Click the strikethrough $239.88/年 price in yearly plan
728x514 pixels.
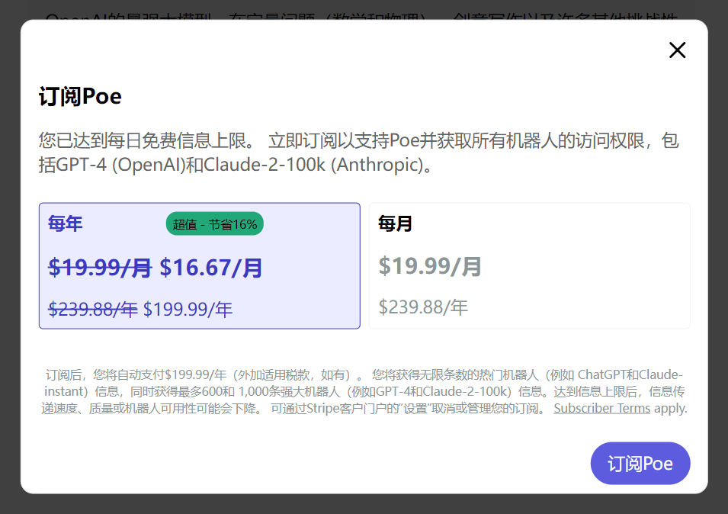coord(93,309)
